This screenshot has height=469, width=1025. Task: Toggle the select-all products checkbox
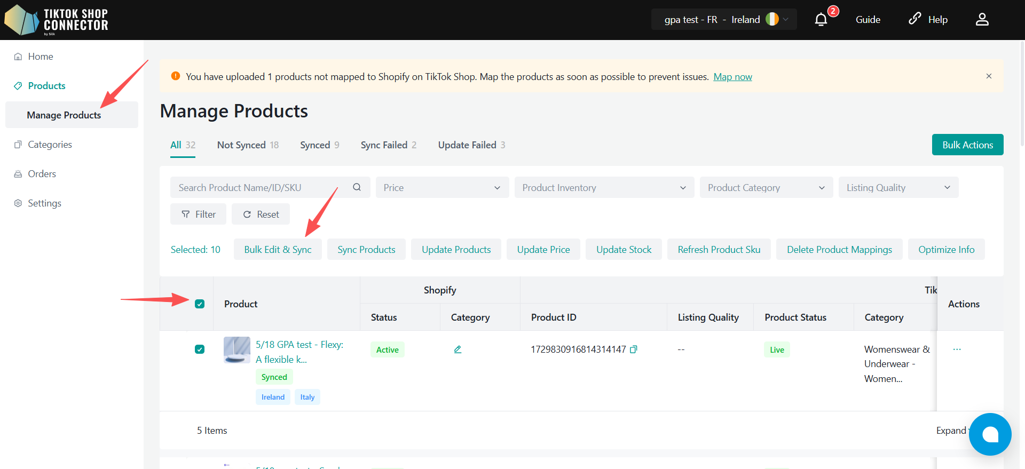(200, 304)
